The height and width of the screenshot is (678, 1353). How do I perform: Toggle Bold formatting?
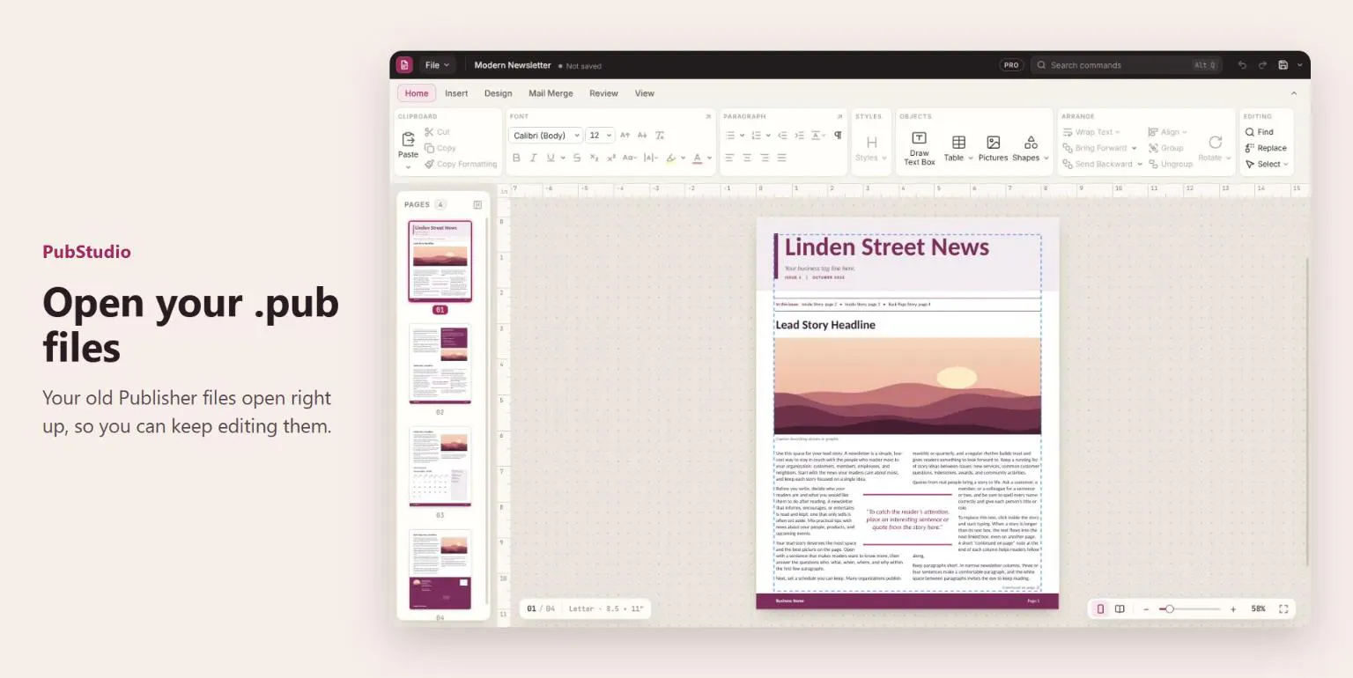click(516, 158)
